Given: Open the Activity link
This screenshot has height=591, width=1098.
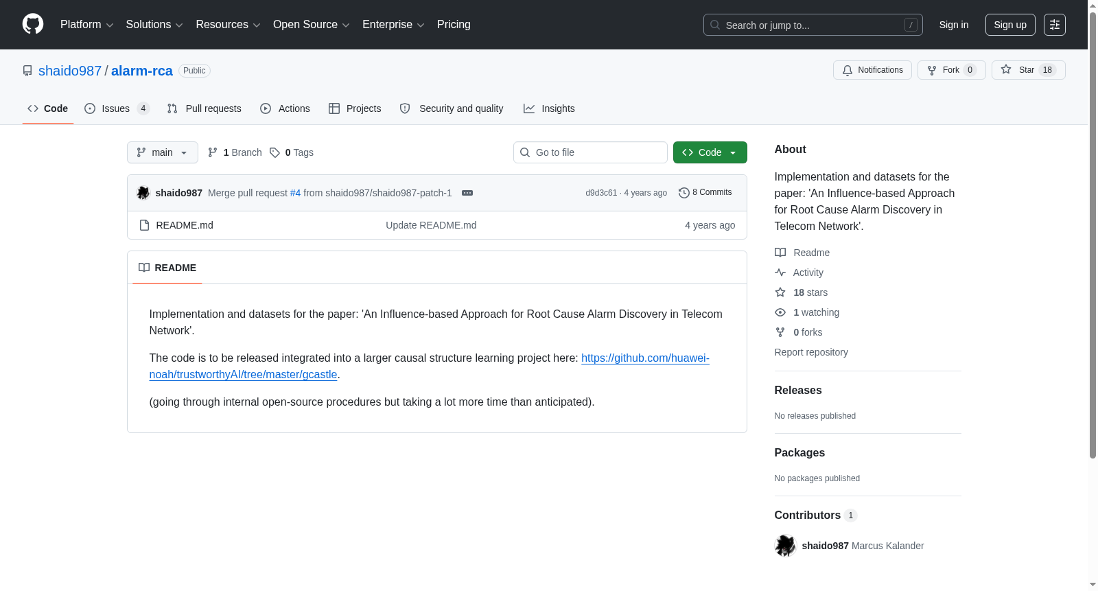Looking at the screenshot, I should (x=799, y=273).
